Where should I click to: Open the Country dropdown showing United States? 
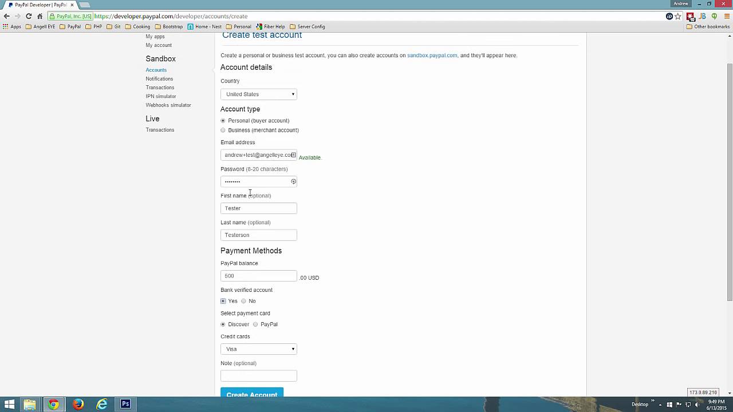click(259, 94)
